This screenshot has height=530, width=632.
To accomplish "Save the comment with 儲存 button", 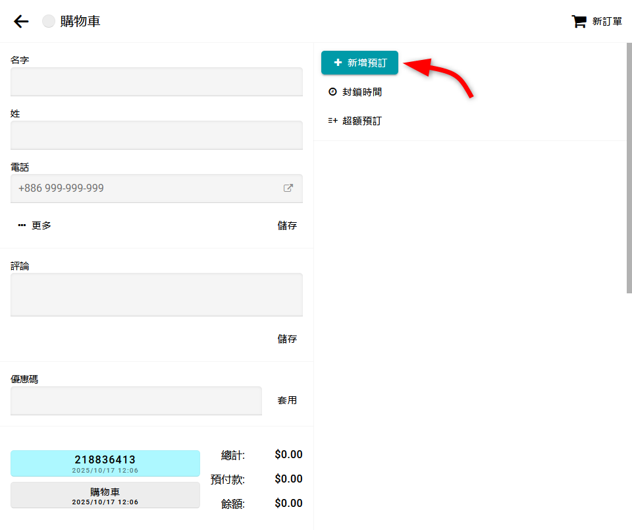I will (x=287, y=339).
